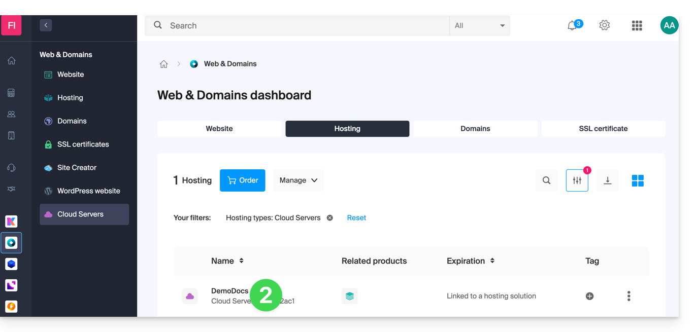Switch to the Domains tab

point(475,129)
